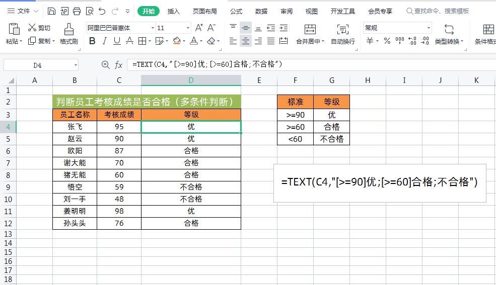Open the font name dropdown
This screenshot has height=285, width=496.
[x=153, y=28]
